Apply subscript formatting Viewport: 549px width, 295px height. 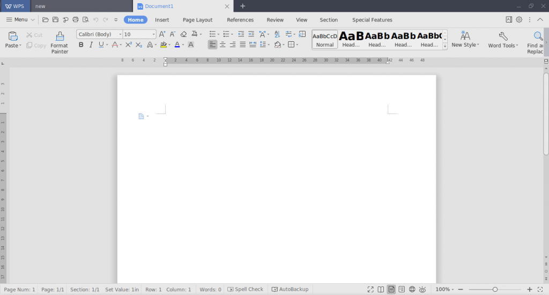pyautogui.click(x=139, y=45)
